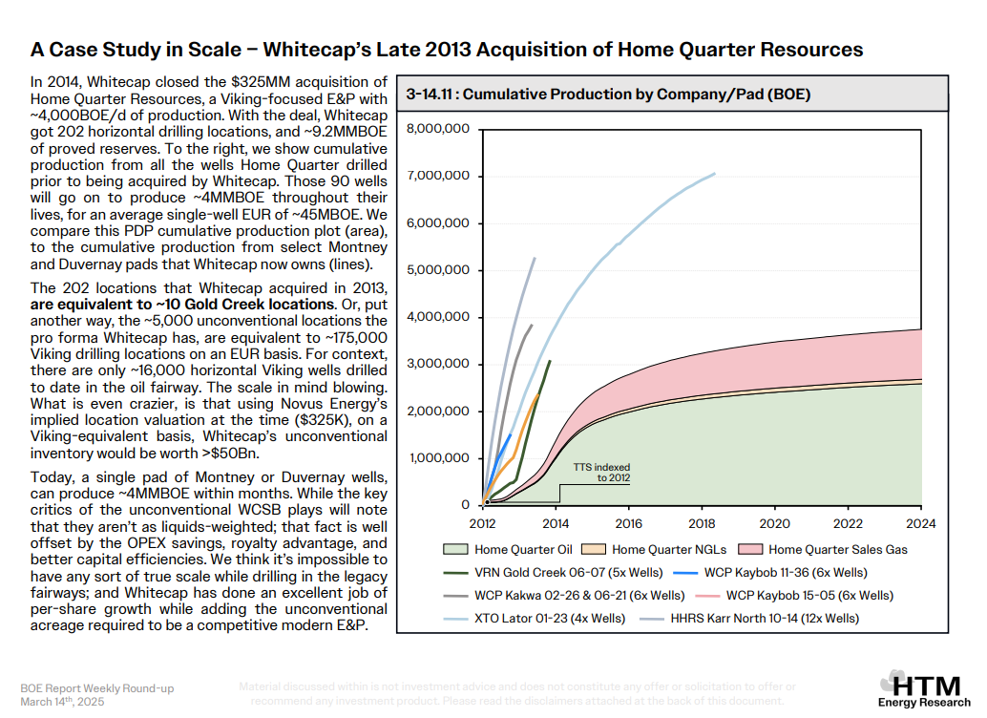Click the March 14th, 2025 date
The image size is (987, 718).
click(62, 702)
